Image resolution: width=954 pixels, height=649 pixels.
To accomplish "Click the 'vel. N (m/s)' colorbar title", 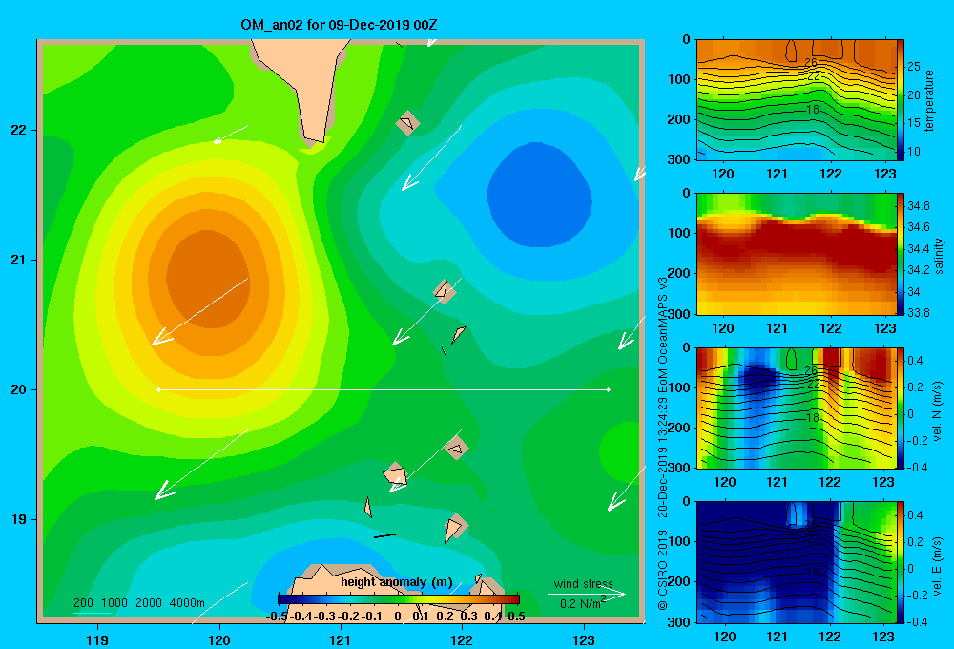I will (937, 411).
